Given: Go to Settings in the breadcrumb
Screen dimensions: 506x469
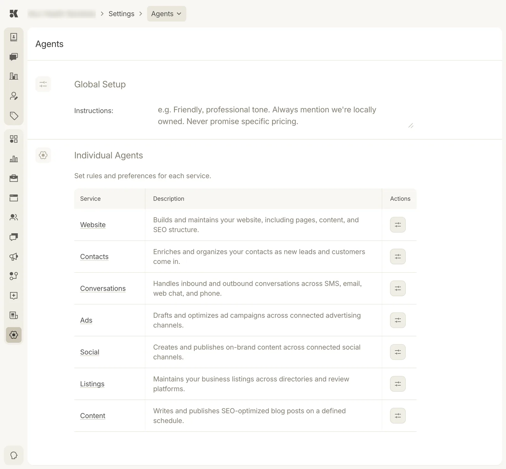Looking at the screenshot, I should (x=121, y=14).
